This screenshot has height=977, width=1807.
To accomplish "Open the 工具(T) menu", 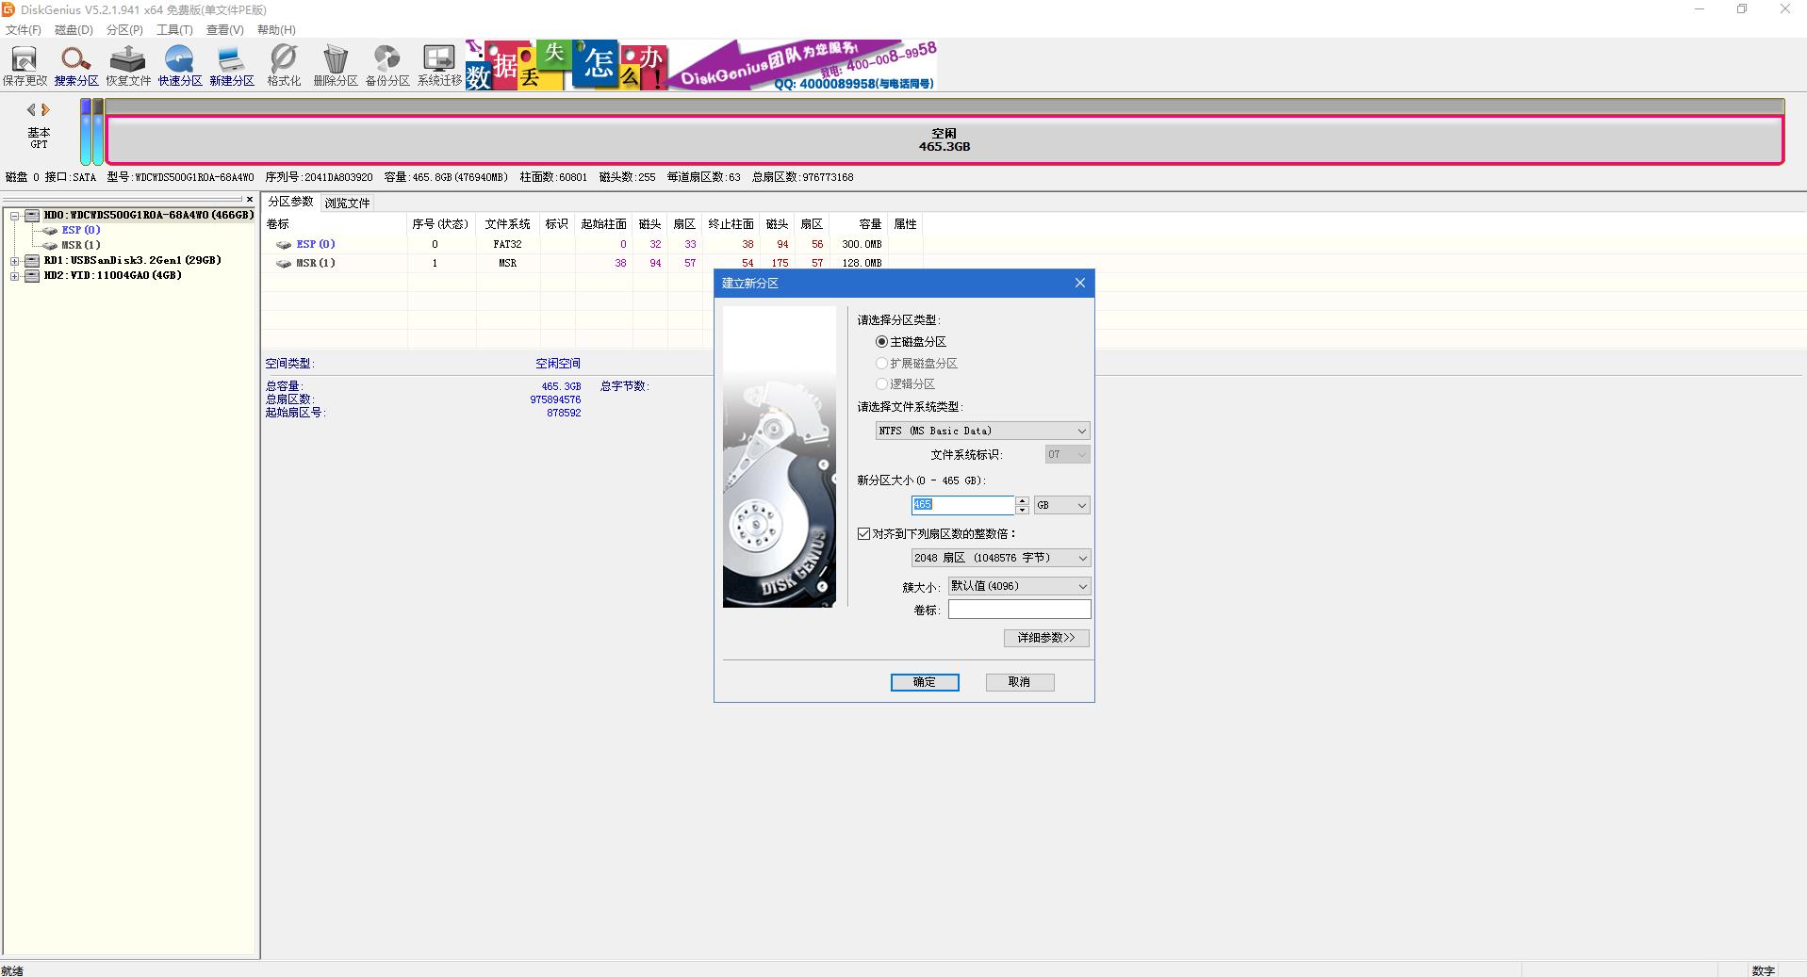I will [174, 30].
